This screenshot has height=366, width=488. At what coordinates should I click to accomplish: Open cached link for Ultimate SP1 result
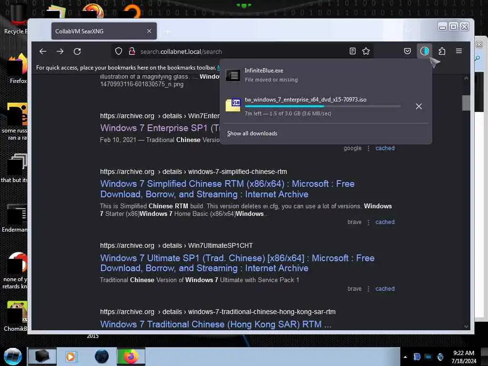pyautogui.click(x=385, y=288)
